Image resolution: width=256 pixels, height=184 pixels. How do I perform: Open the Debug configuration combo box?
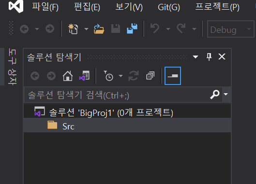[231, 29]
